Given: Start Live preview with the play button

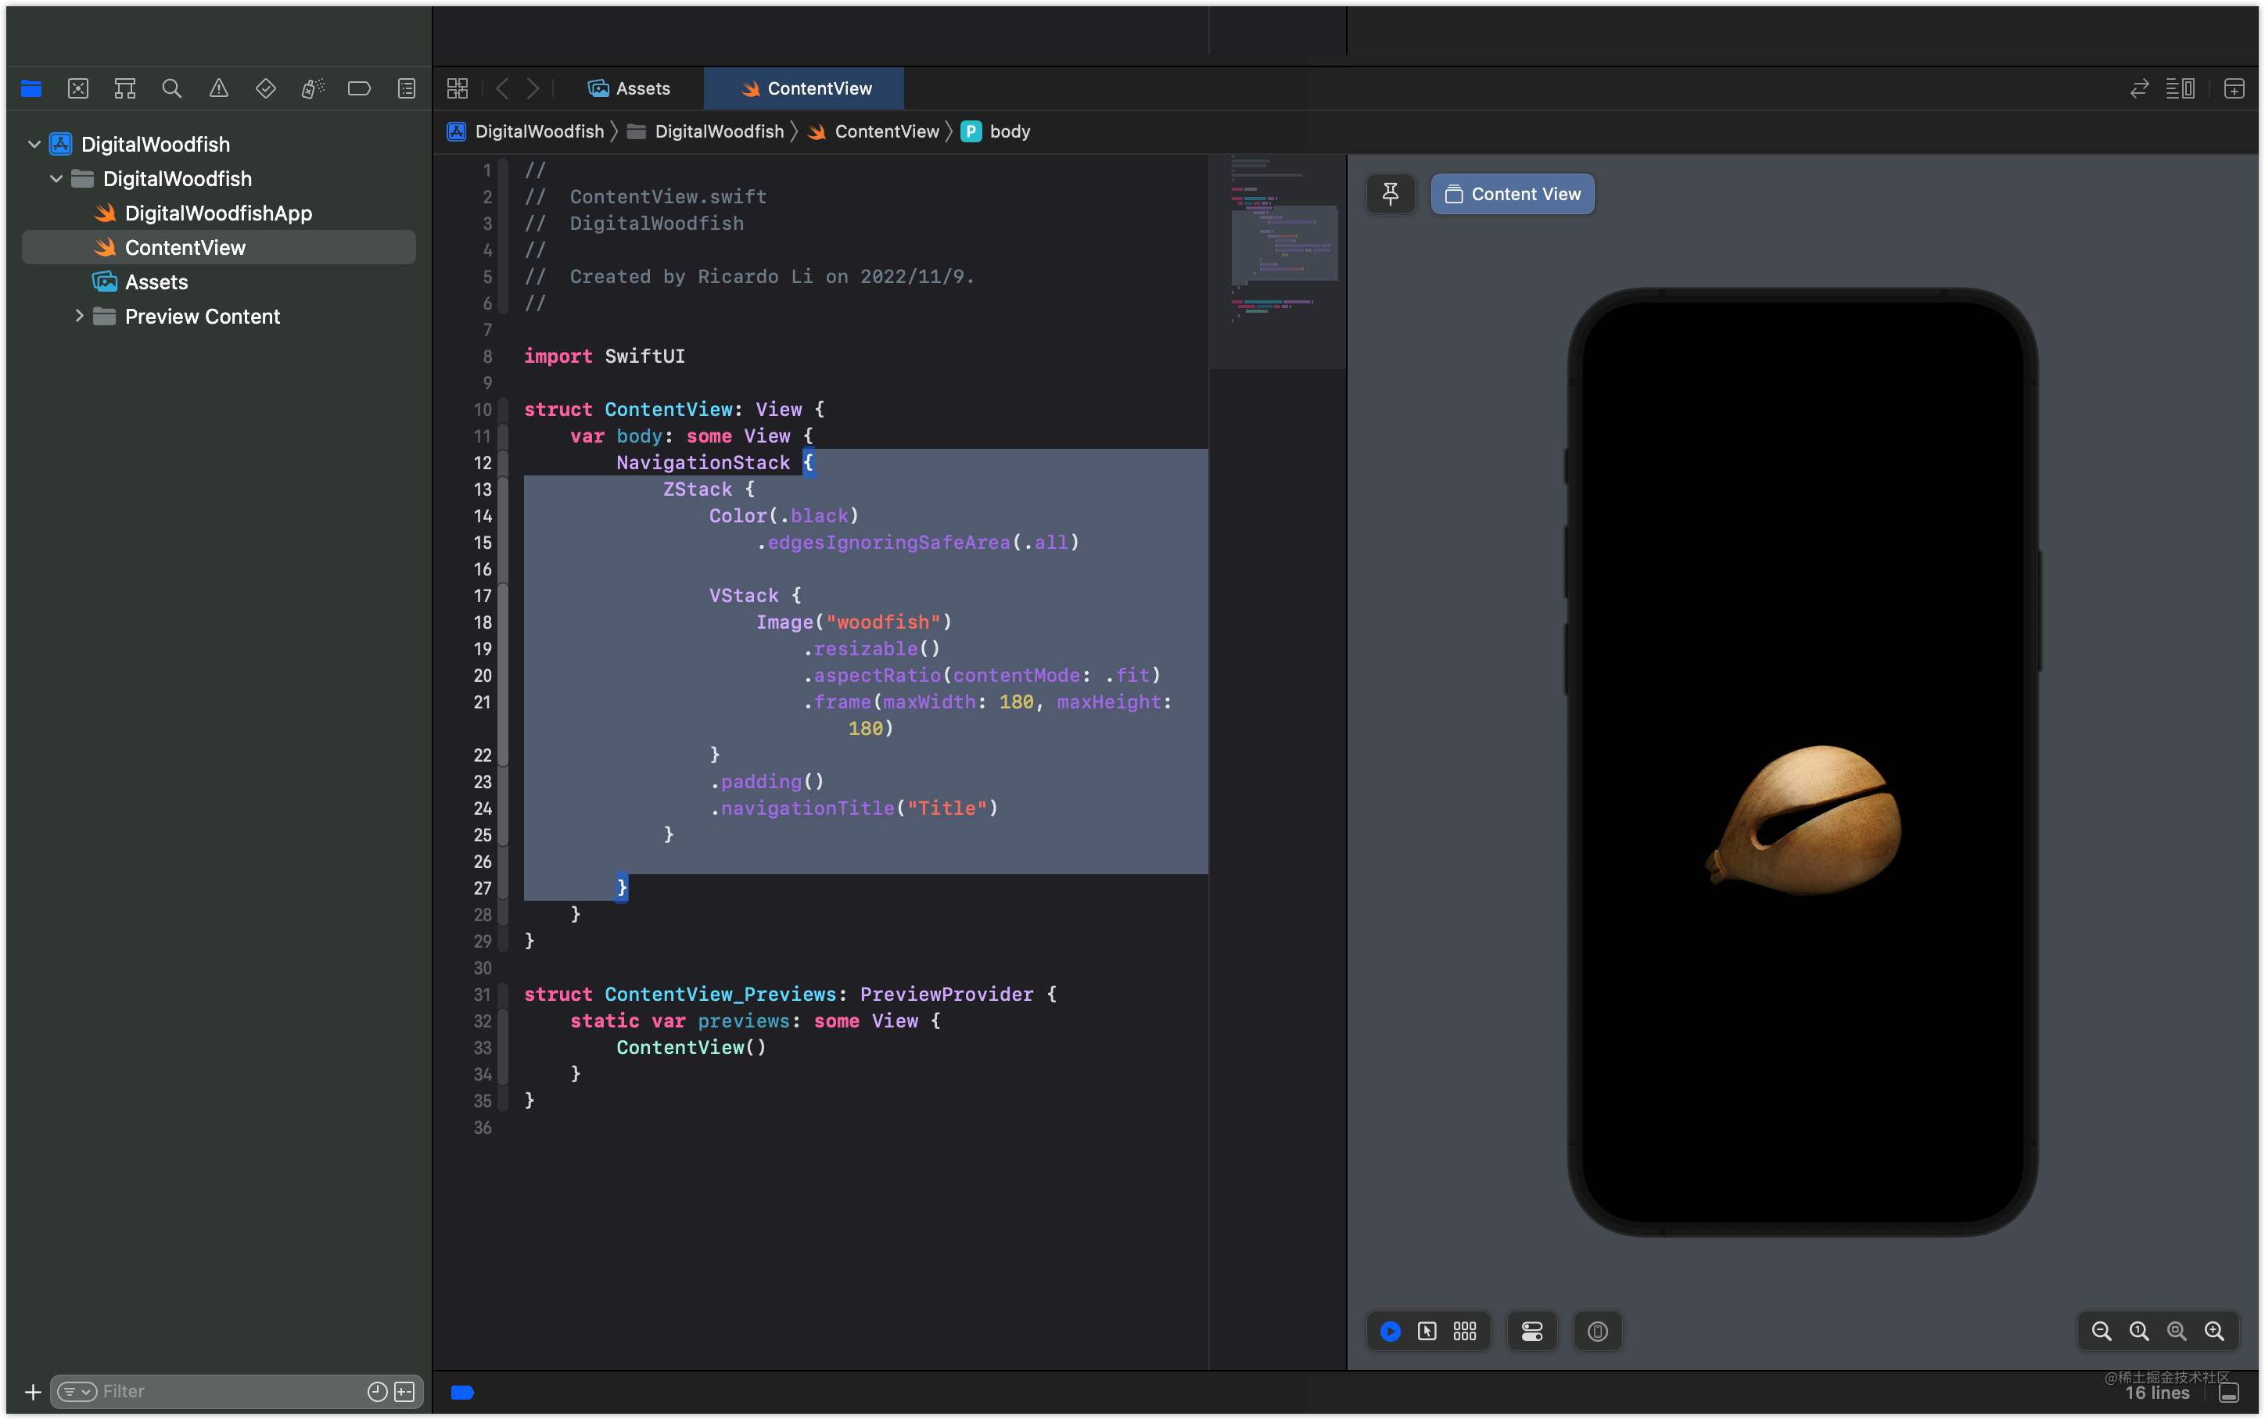Looking at the screenshot, I should pyautogui.click(x=1390, y=1331).
